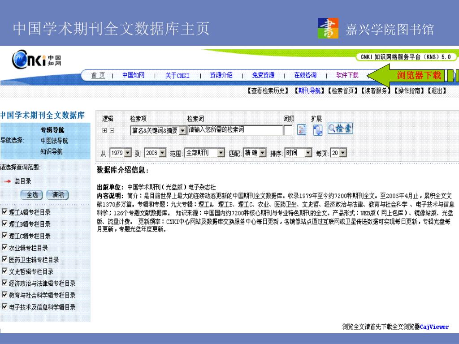This screenshot has height=344, width=459.
Task: Select 知识导航 navigation option
Action: point(51,151)
